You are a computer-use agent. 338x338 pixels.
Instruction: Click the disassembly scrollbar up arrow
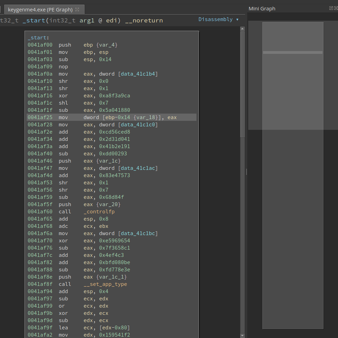pos(242,29)
